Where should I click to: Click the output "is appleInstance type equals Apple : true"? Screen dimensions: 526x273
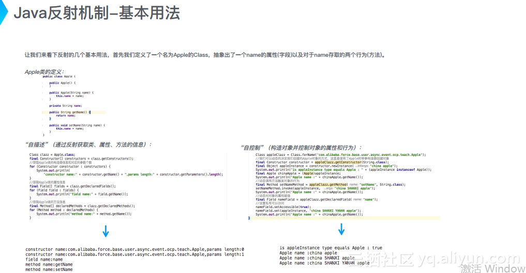coord(331,248)
